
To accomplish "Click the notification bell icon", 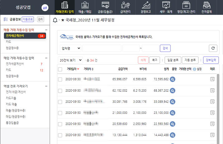I will pyautogui.click(x=55, y=20).
